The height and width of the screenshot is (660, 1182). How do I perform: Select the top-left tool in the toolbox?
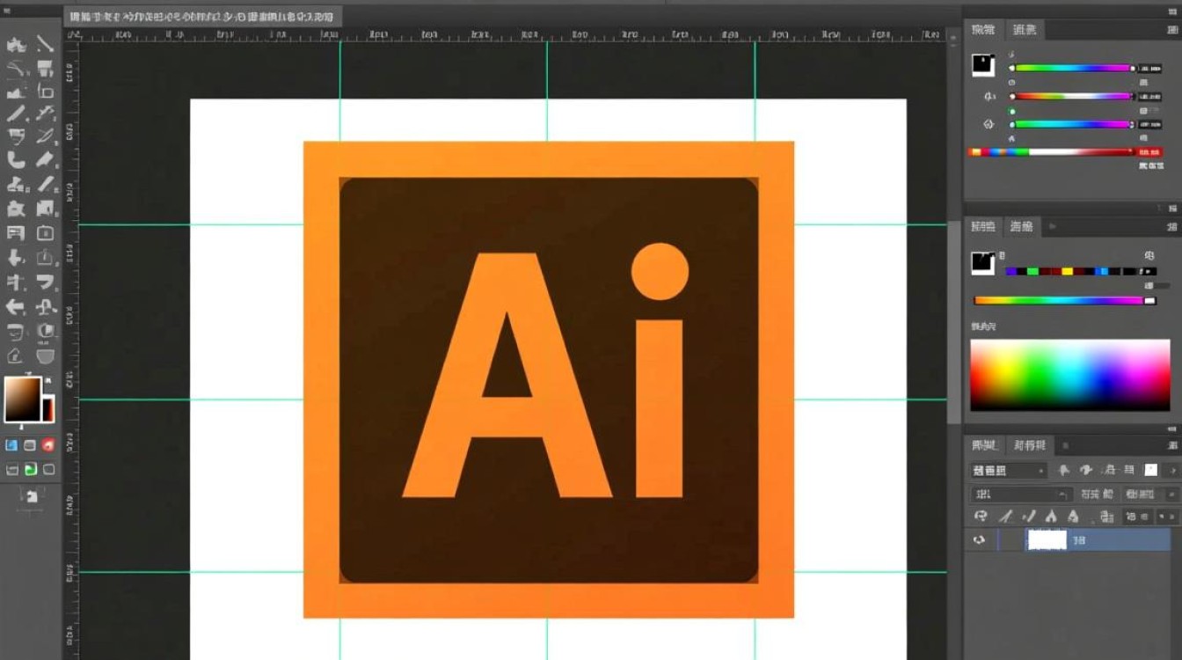[16, 45]
